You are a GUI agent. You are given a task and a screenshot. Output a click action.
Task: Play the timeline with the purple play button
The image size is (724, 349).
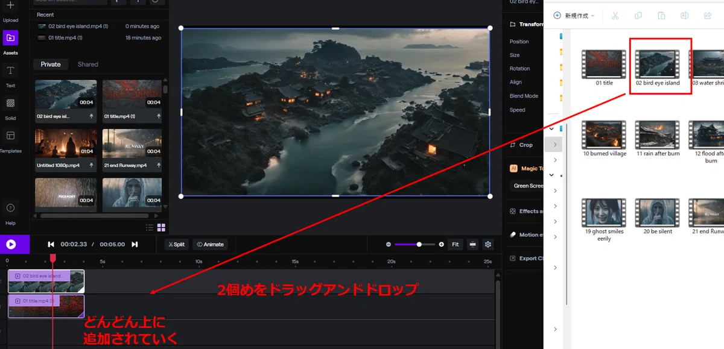tap(11, 245)
